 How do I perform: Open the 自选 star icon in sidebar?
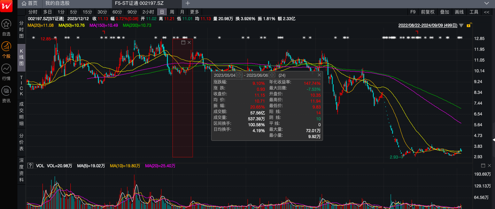pos(6,24)
